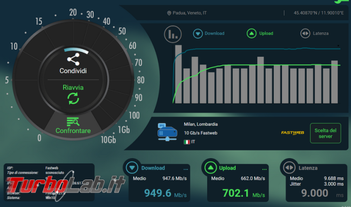Click the Milan, Lombardia server name
The image size is (351, 207).
[200, 125]
